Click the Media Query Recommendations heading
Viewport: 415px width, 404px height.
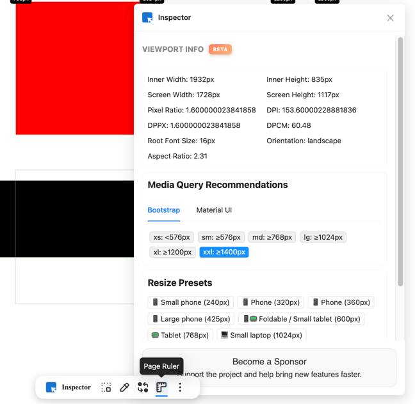[218, 185]
